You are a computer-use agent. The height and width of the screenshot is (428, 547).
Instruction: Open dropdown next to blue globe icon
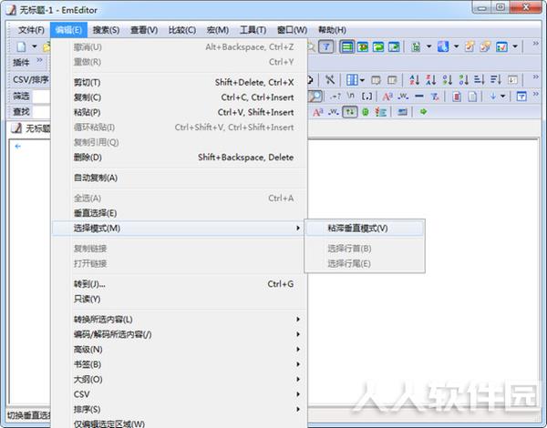(x=456, y=46)
